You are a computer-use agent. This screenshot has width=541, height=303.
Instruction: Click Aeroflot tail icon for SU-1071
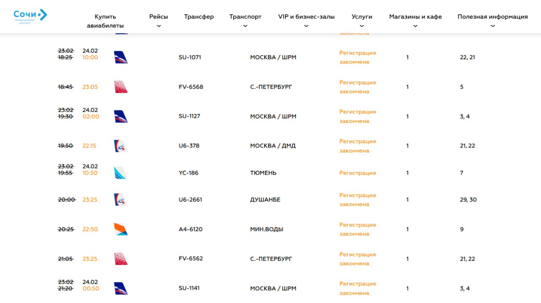[x=121, y=57]
